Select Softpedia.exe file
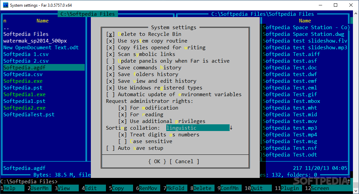359x194 pixels. [x=23, y=81]
